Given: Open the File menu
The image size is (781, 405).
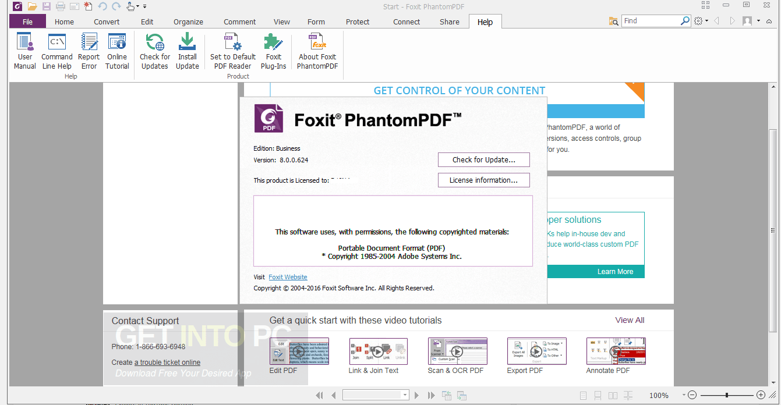Looking at the screenshot, I should (27, 21).
